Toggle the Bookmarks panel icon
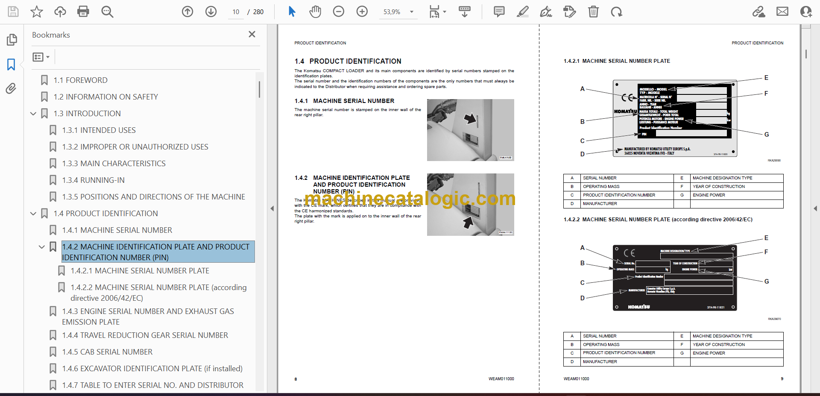The width and height of the screenshot is (820, 396). tap(11, 65)
